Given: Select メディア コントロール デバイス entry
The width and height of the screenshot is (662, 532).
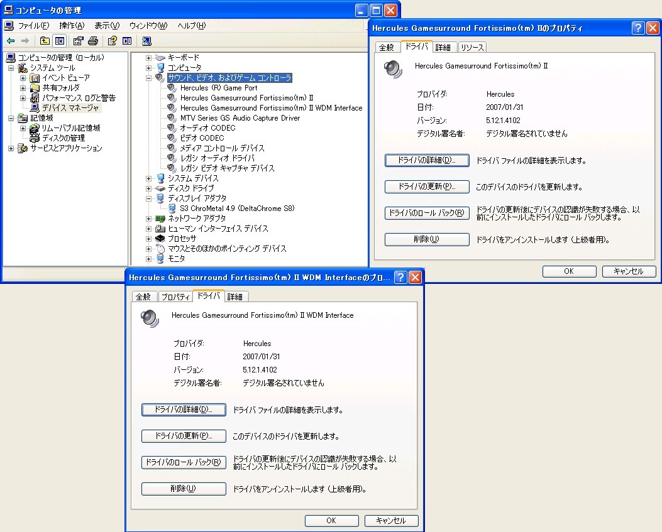Looking at the screenshot, I should pyautogui.click(x=222, y=148).
